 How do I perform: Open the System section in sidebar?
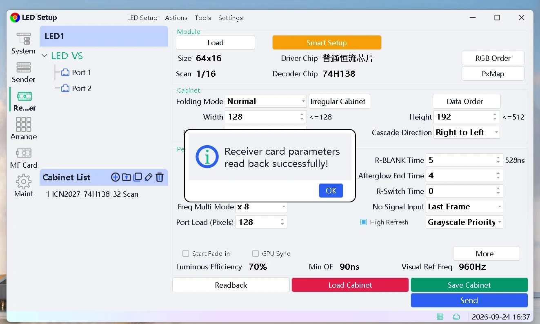pos(23,43)
